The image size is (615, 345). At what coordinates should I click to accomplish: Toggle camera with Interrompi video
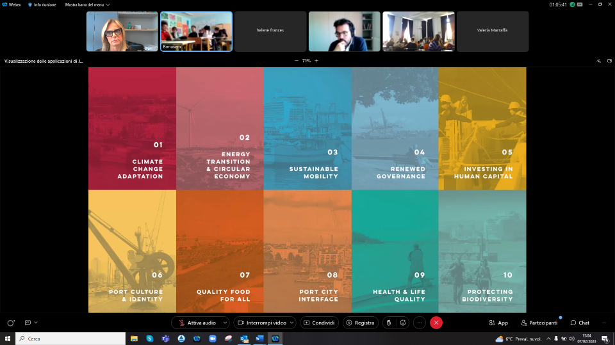coord(261,323)
